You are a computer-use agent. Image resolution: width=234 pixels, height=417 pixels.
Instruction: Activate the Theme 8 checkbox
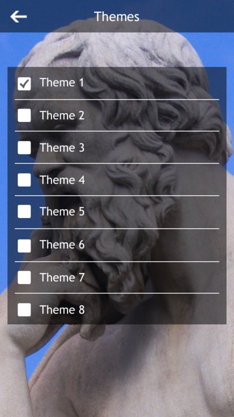(x=24, y=310)
